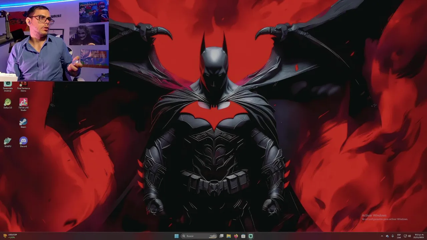427x240 pixels.
Task: Launch Final Sentence Demo shortcut
Action: [x=23, y=86]
